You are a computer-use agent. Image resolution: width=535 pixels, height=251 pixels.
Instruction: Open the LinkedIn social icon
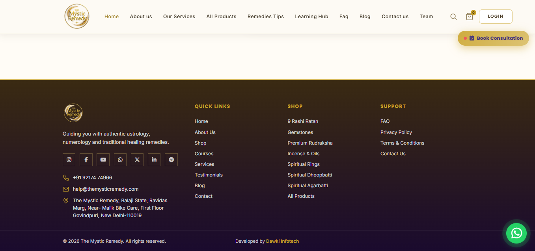coord(154,160)
